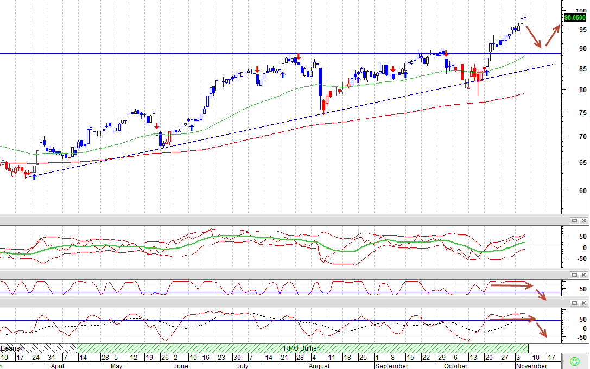Maximize the middle oscillator pane
590x369 pixels.
(574, 275)
